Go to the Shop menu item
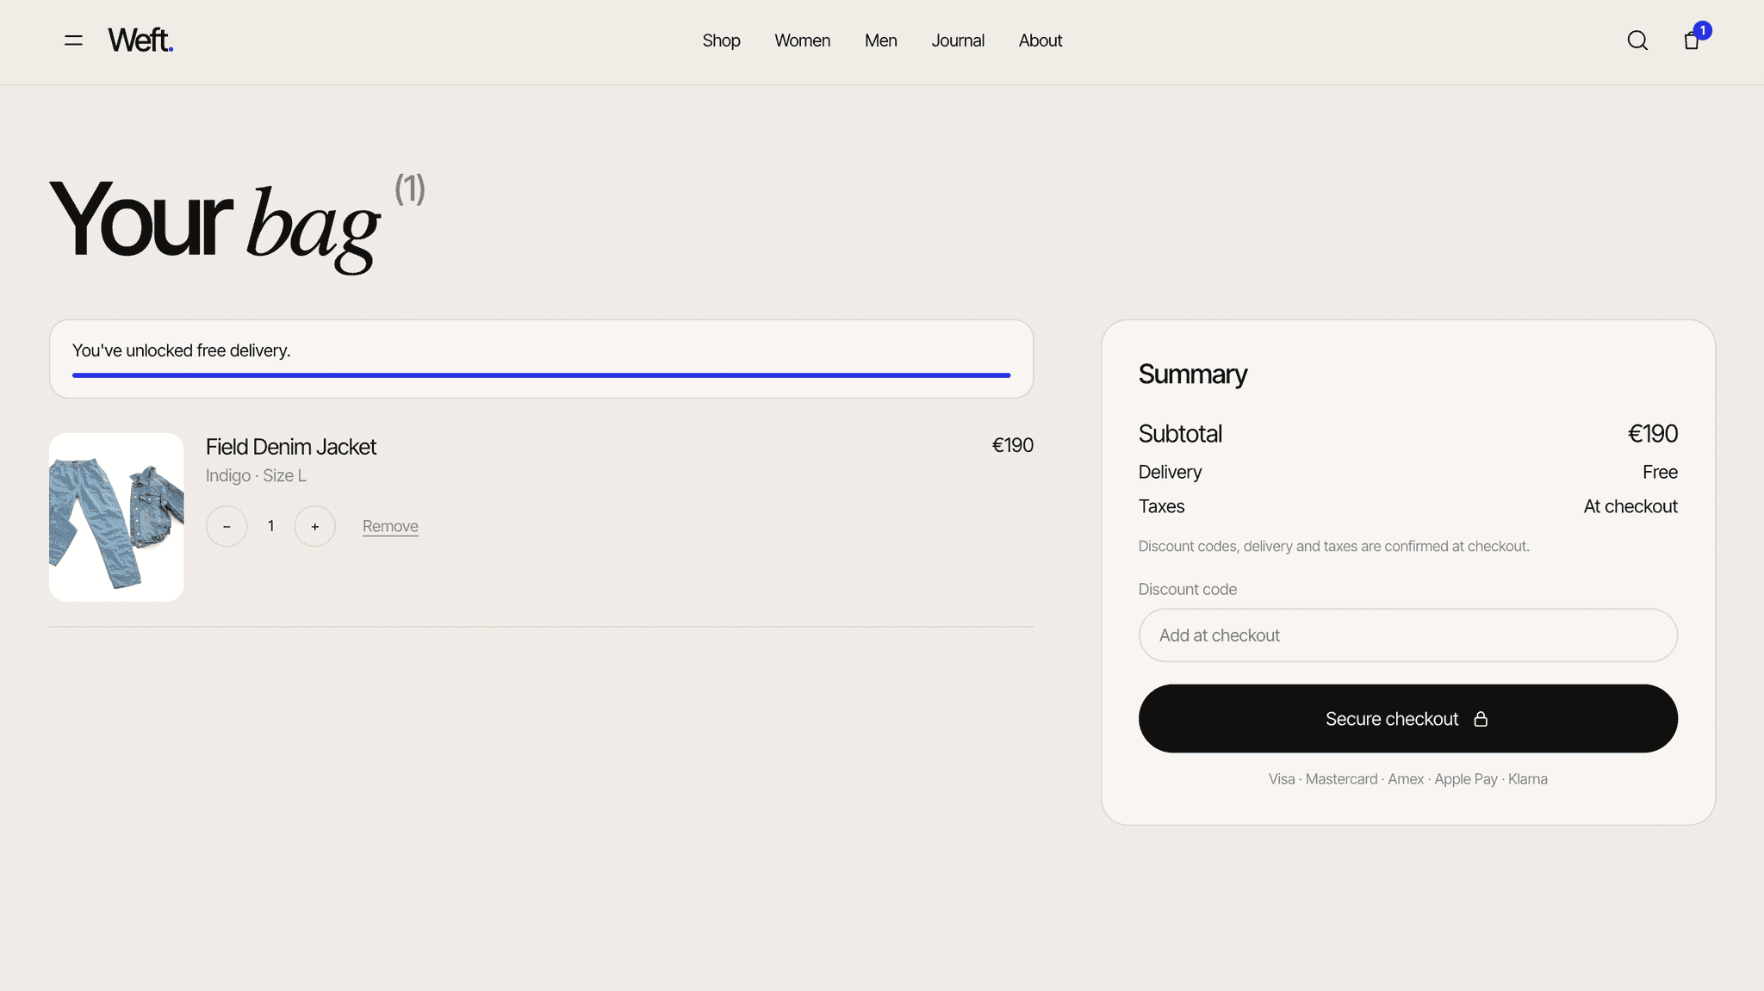This screenshot has width=1764, height=991. pos(721,40)
